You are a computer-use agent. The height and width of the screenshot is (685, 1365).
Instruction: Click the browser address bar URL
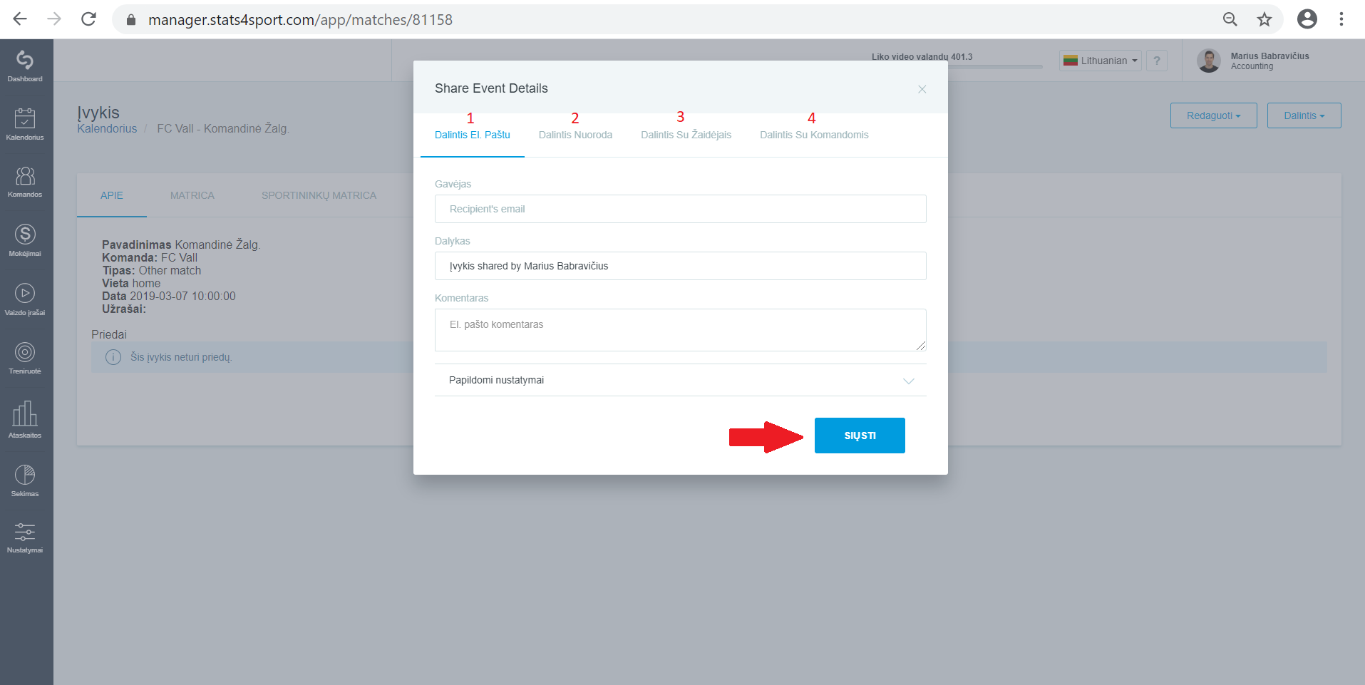300,20
